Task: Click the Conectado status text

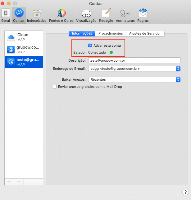Action: (97, 52)
